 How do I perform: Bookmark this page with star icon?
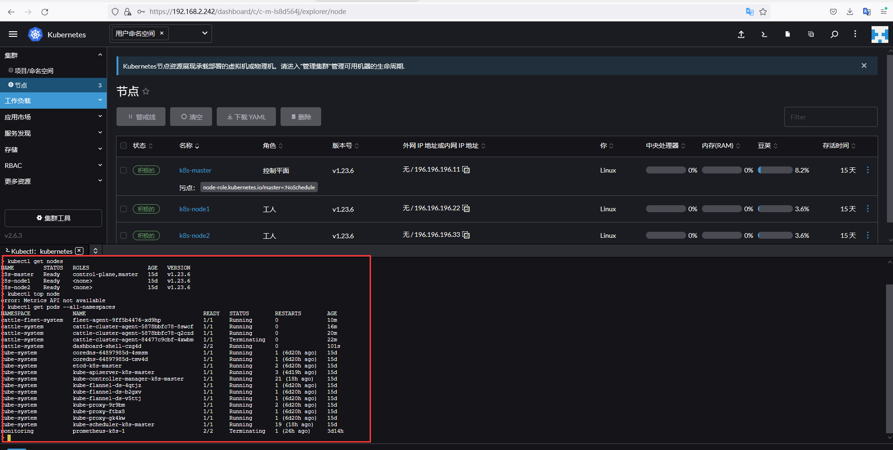763,12
